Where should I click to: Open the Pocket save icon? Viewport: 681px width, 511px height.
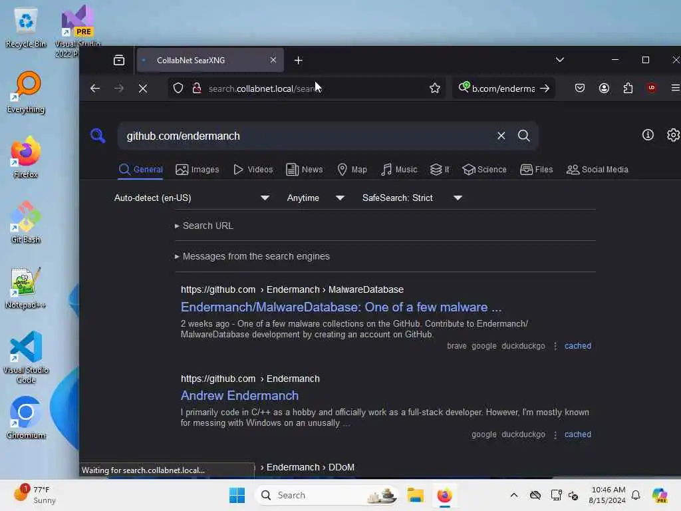580,88
